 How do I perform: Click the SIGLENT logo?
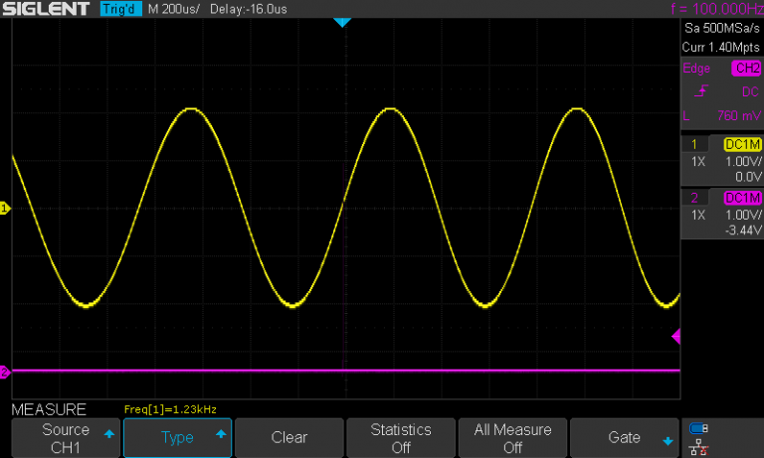pyautogui.click(x=48, y=9)
